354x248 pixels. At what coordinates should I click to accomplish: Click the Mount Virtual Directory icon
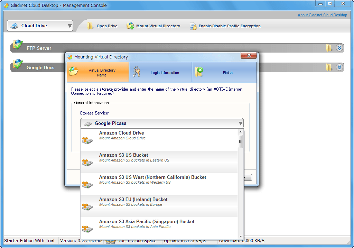coord(130,26)
